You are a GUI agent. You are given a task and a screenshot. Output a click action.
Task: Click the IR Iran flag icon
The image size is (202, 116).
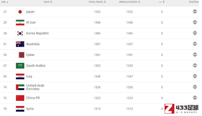click(20, 23)
